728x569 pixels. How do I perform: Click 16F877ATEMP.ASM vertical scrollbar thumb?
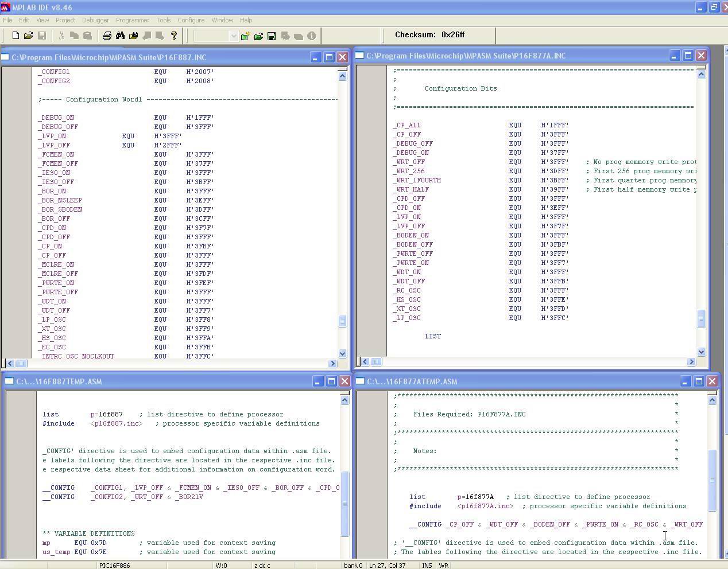click(x=712, y=480)
